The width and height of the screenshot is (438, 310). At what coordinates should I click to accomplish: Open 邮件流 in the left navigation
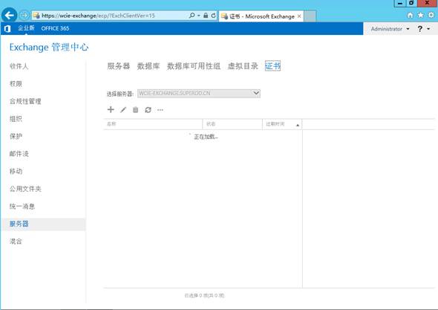pyautogui.click(x=19, y=154)
